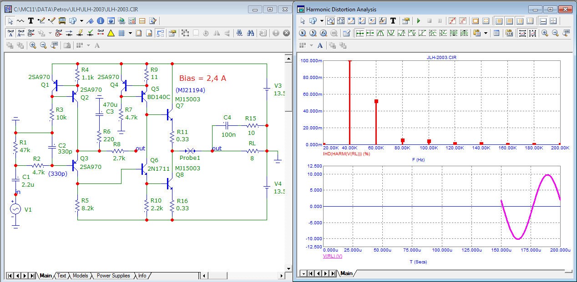The height and width of the screenshot is (282, 577).
Task: Expand the component panel dropdown in schematic
Action: tap(81, 20)
